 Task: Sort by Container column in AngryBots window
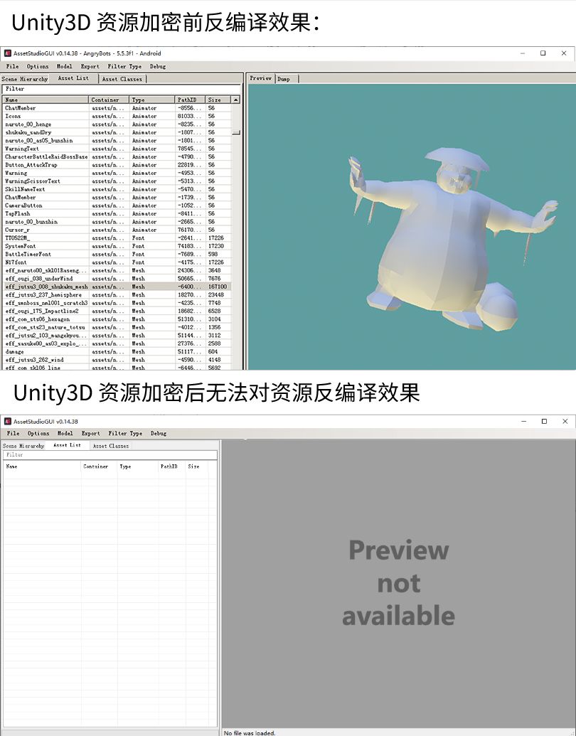click(108, 100)
